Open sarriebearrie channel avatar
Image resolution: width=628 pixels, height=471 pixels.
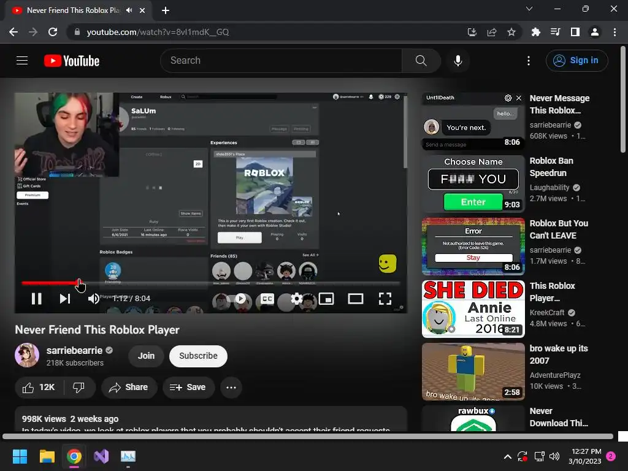coord(27,355)
